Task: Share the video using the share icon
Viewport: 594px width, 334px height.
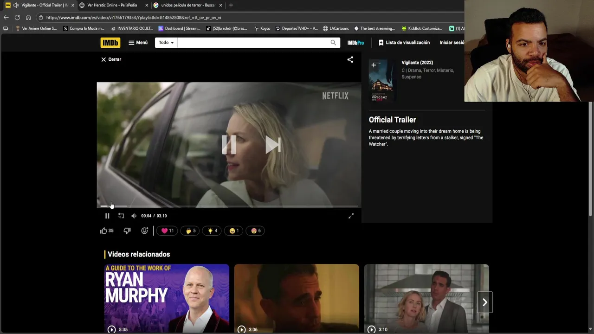Action: pos(350,59)
